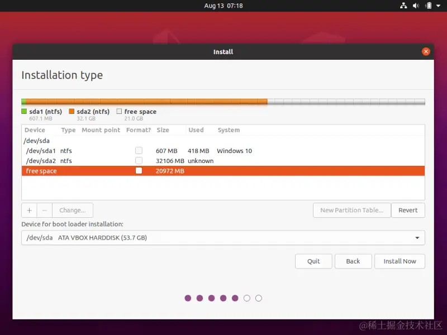Open the Aug 13 07:18 clock menu

(223, 6)
